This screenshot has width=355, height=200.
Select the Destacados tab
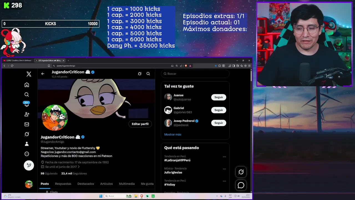click(x=86, y=184)
